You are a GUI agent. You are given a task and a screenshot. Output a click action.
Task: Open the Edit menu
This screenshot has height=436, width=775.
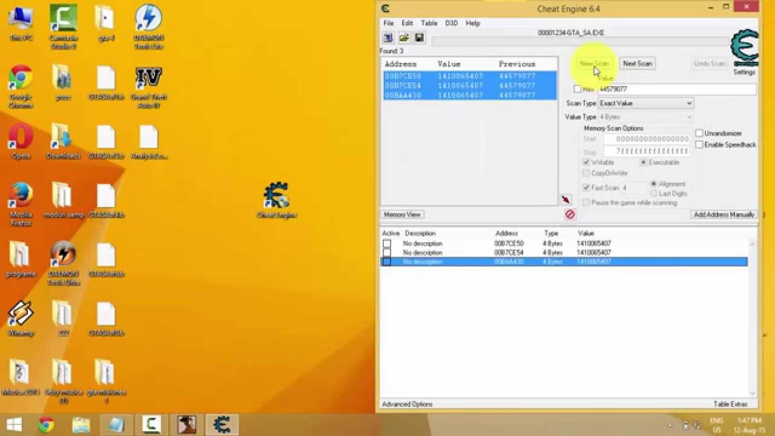pos(407,23)
